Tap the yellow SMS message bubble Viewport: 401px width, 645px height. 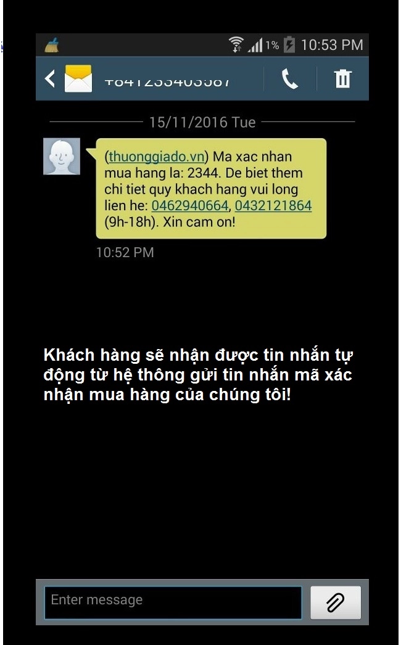click(211, 189)
